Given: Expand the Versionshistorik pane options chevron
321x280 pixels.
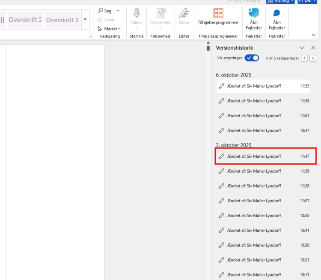Looking at the screenshot, I should (x=302, y=48).
